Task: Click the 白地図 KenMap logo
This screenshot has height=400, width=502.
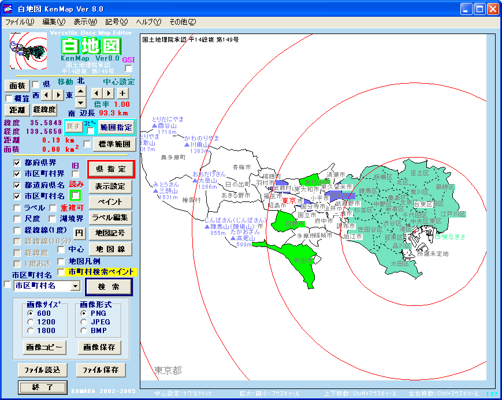Action: point(91,46)
